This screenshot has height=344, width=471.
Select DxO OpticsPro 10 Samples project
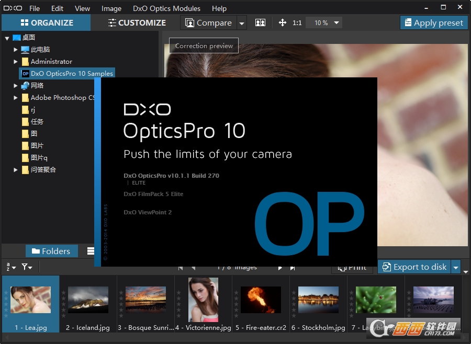67,74
